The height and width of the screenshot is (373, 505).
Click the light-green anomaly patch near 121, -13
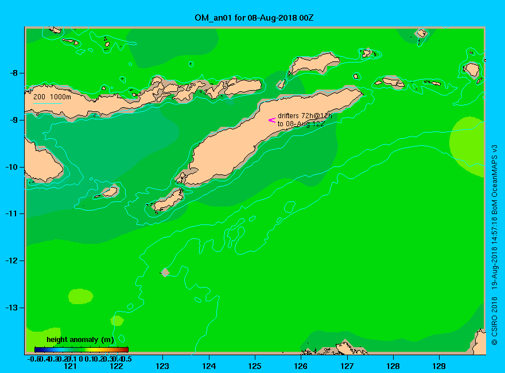80,296
